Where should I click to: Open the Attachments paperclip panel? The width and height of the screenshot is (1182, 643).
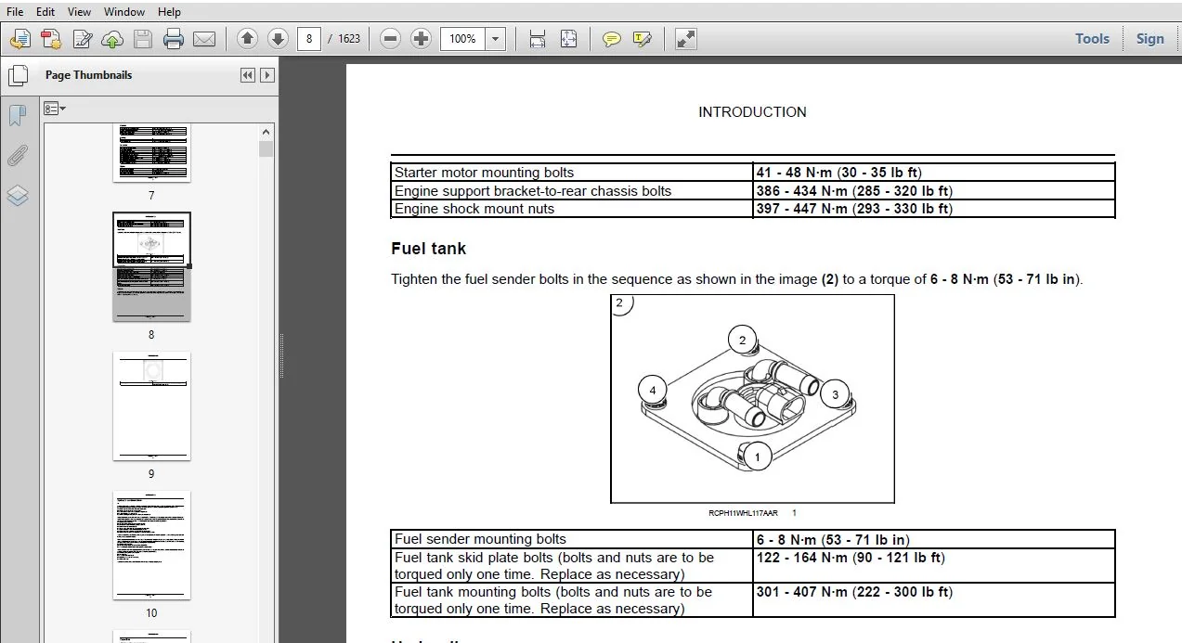click(x=18, y=156)
